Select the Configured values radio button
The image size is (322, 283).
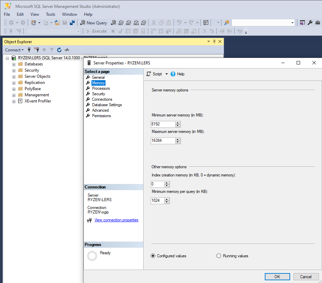[153, 256]
